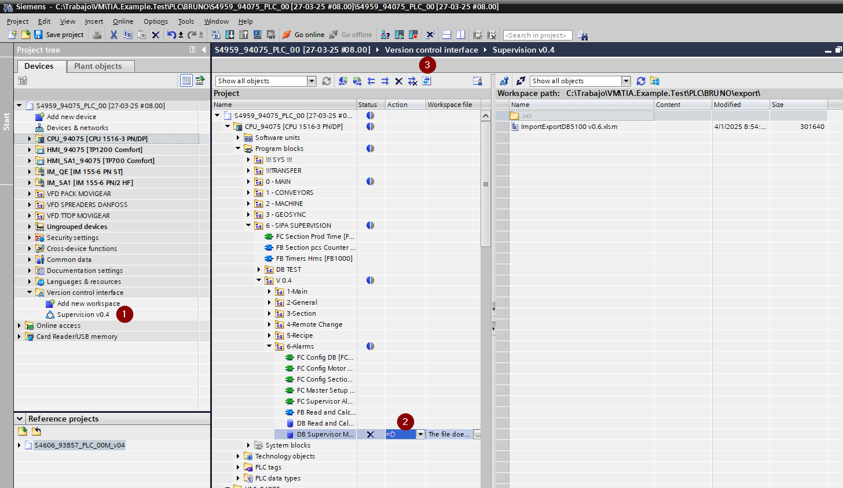Refresh the workspace view icon
The width and height of the screenshot is (843, 488).
[x=641, y=81]
